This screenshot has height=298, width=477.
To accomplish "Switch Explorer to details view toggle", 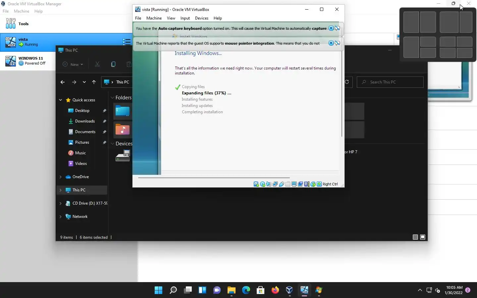I will [415, 237].
